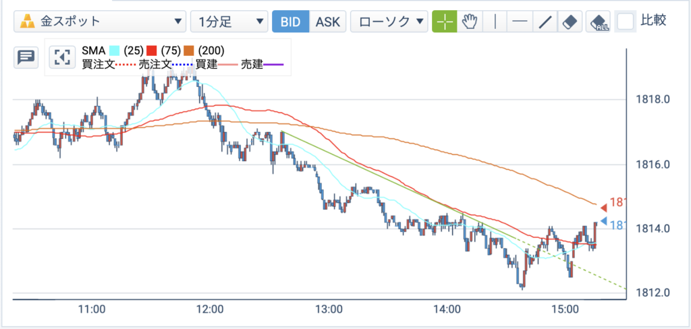
Task: Click the SMA (200) orange color swatch
Action: click(190, 51)
